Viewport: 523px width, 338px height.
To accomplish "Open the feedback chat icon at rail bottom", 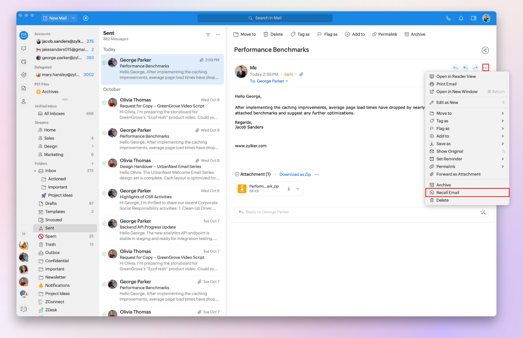I will (24, 309).
